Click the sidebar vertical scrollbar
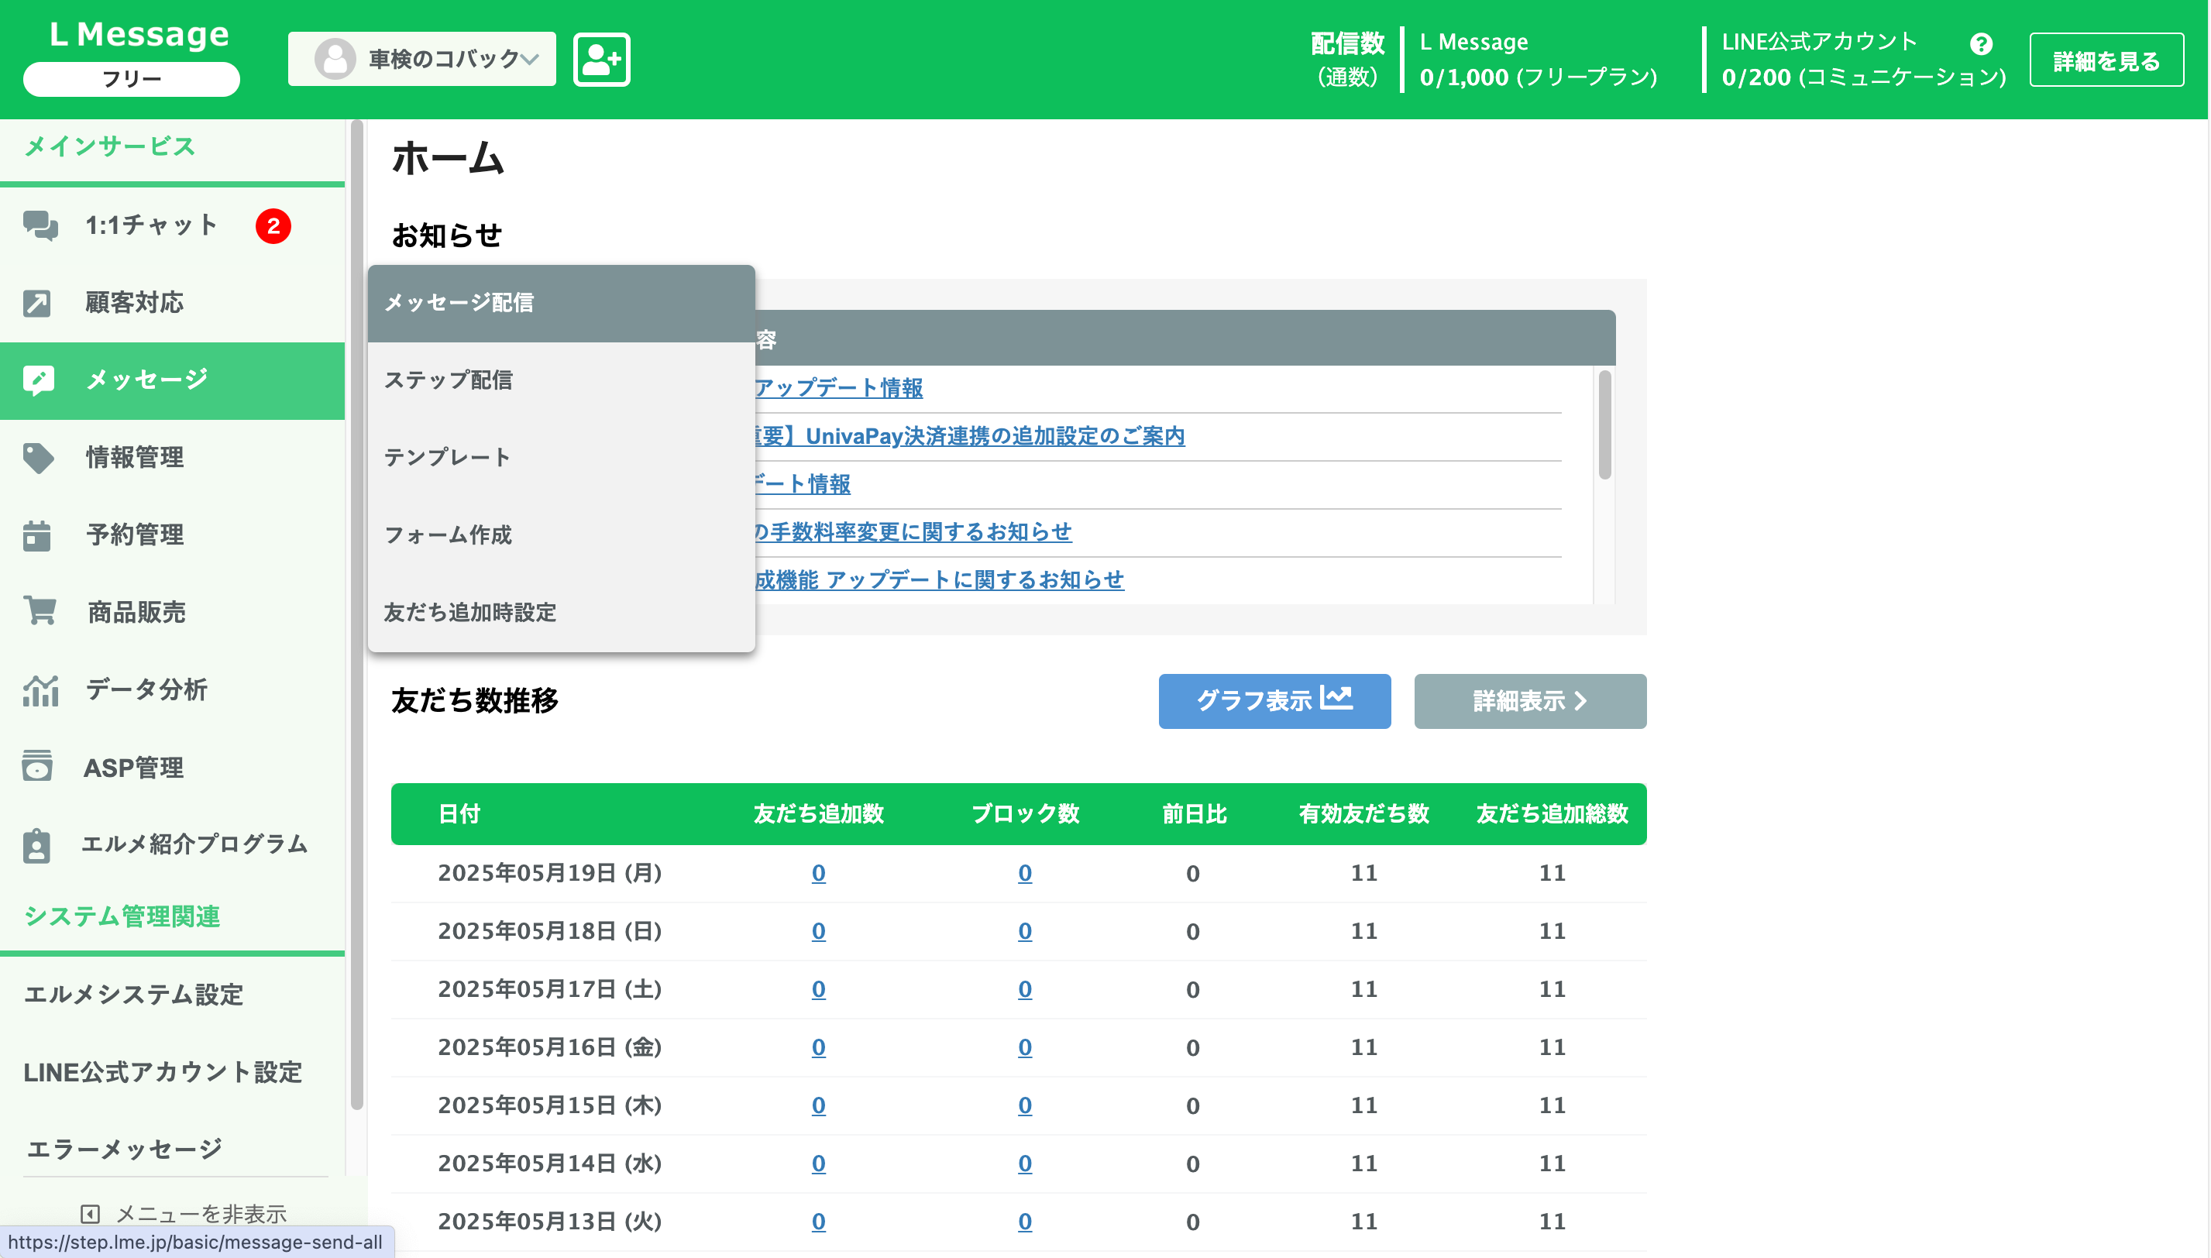The width and height of the screenshot is (2211, 1258). pos(357,615)
